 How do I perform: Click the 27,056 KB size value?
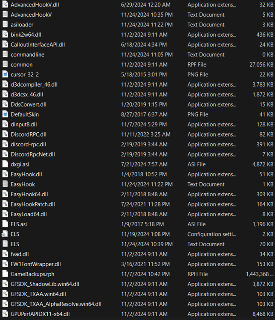click(261, 65)
